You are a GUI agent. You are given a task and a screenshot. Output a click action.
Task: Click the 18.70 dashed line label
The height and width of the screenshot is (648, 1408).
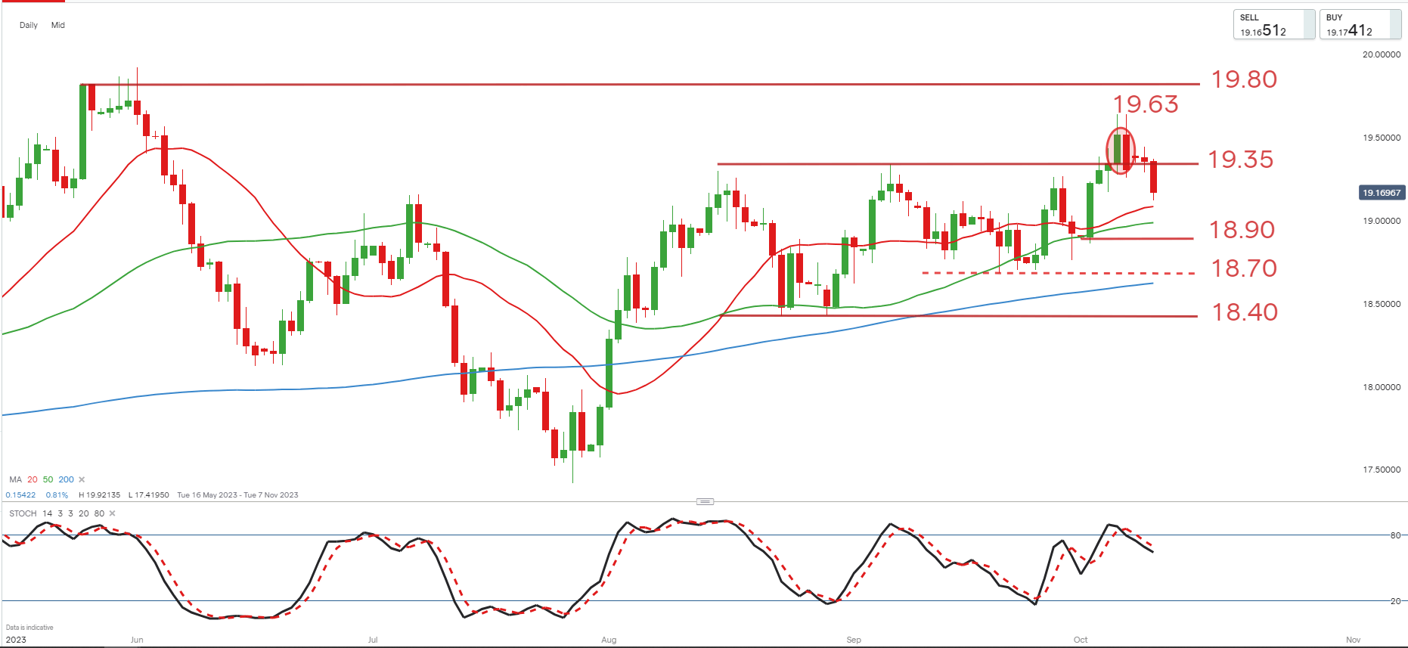coord(1244,268)
